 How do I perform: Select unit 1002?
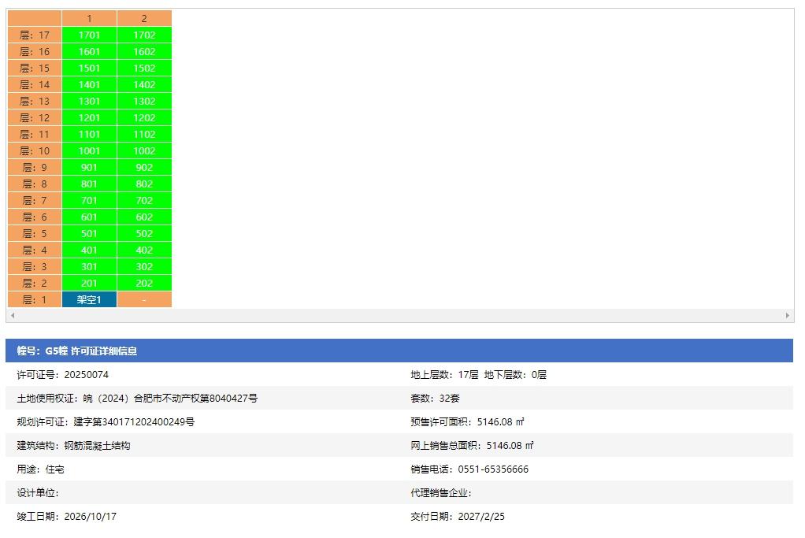144,151
